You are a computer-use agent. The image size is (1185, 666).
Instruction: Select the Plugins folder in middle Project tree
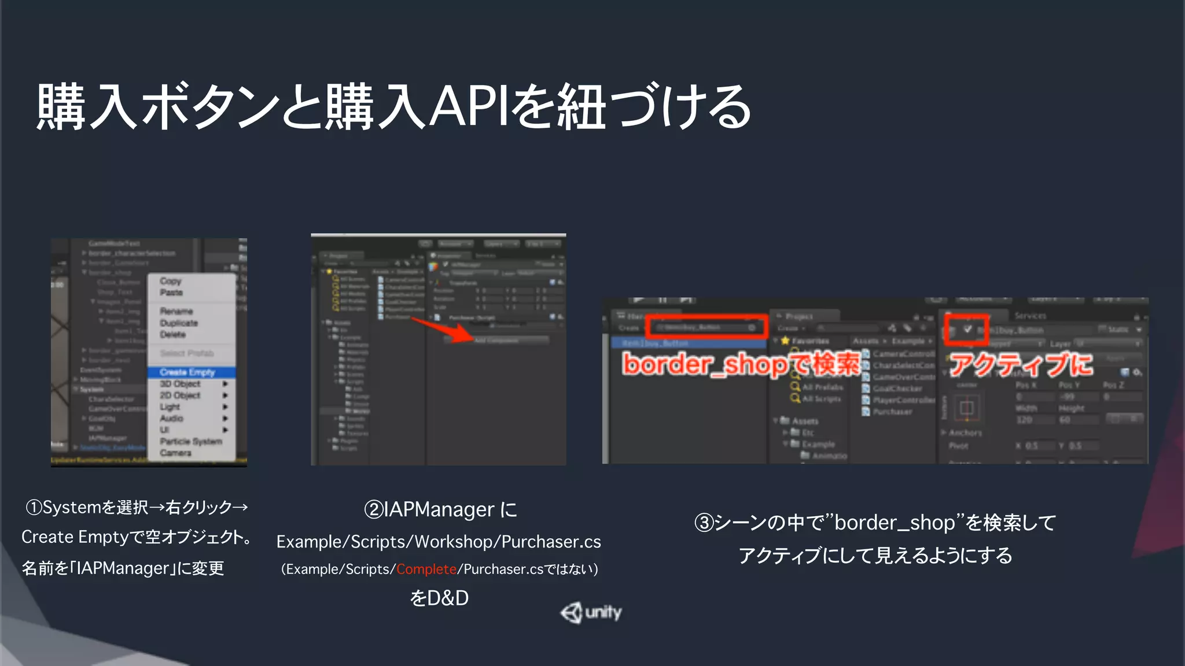pos(345,440)
